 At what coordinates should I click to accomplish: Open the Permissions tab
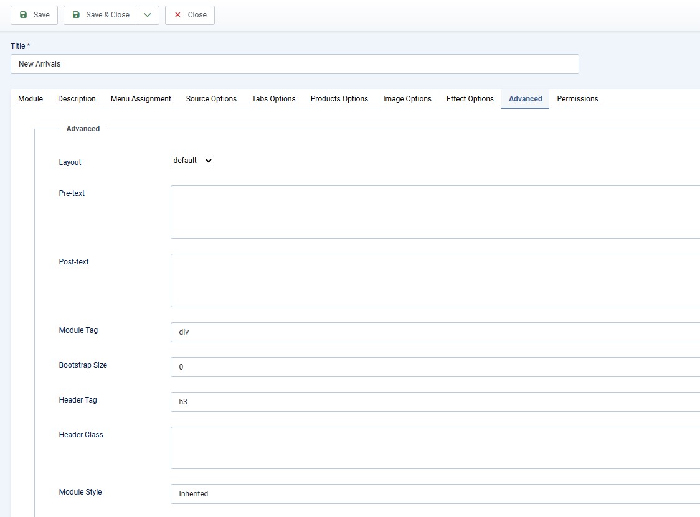click(577, 99)
